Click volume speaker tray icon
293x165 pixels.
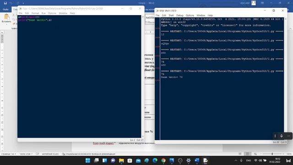point(260,160)
